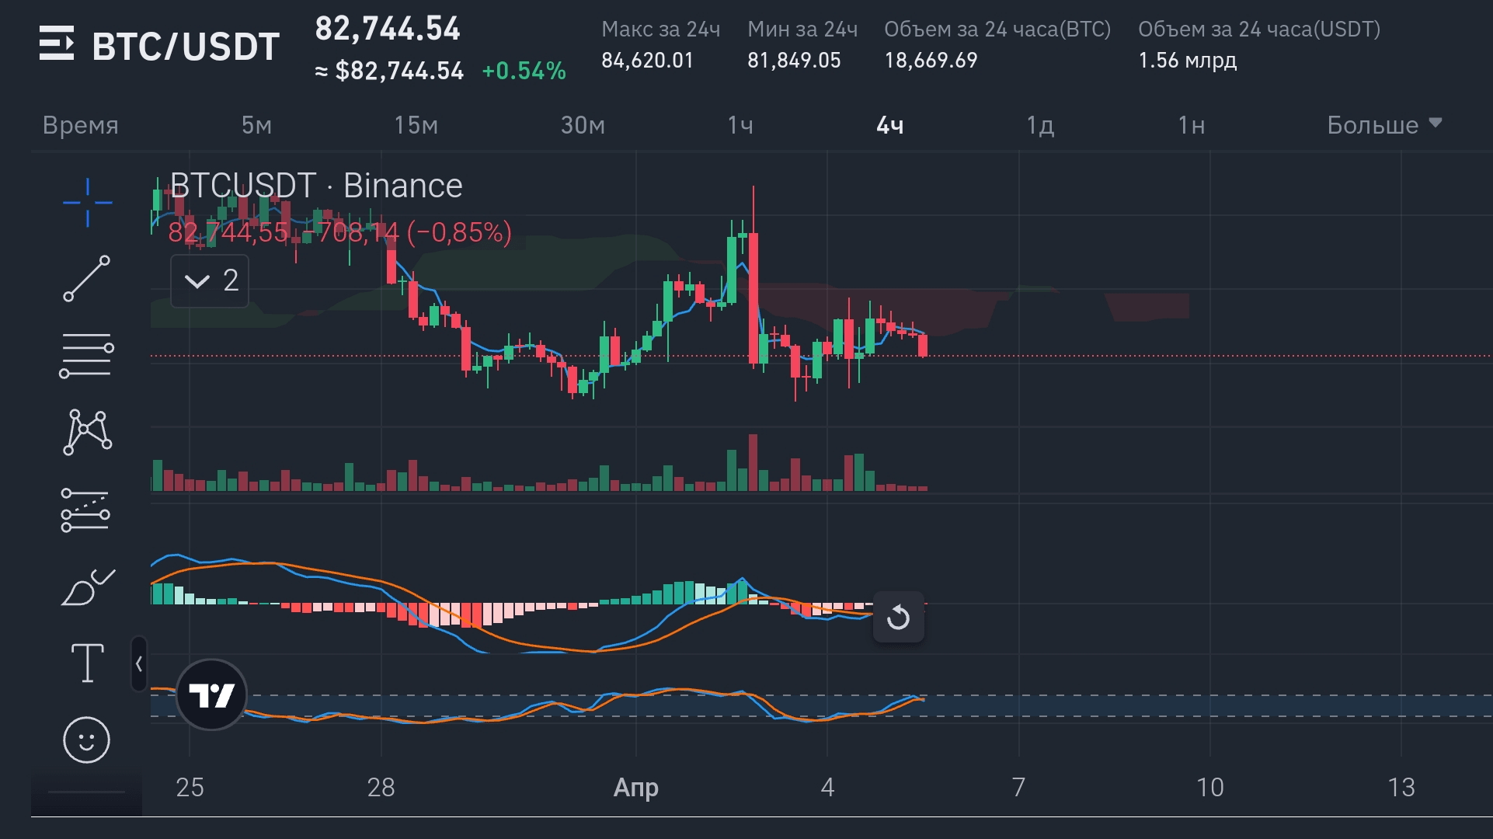The image size is (1493, 839).
Task: Collapse the drawing toolbar side arrow
Action: pos(139,664)
